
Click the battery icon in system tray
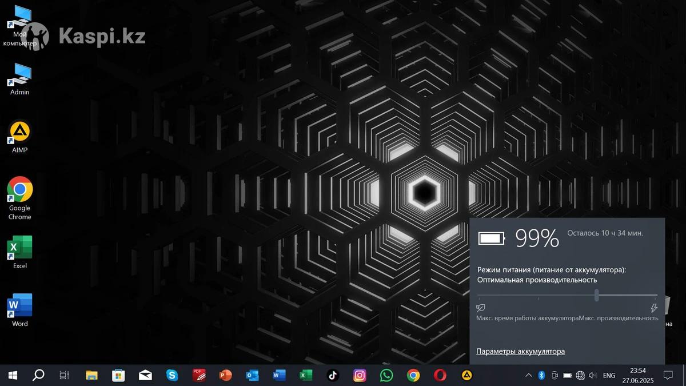(x=567, y=375)
